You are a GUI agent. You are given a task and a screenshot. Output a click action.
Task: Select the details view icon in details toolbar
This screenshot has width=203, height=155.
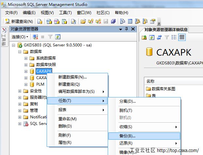(x=182, y=37)
